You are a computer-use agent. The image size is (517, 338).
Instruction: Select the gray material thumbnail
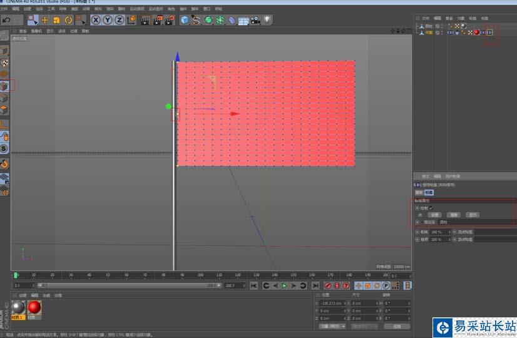(18, 310)
